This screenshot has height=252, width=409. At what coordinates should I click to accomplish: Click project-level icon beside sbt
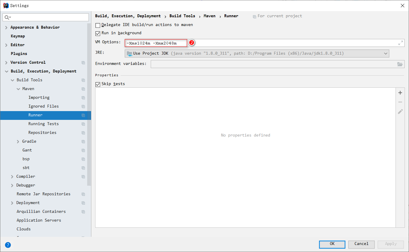click(x=83, y=168)
